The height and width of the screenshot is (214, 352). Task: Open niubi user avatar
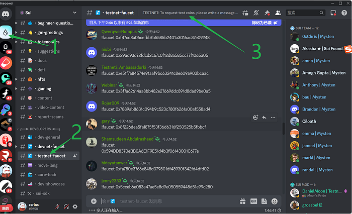coord(92,52)
